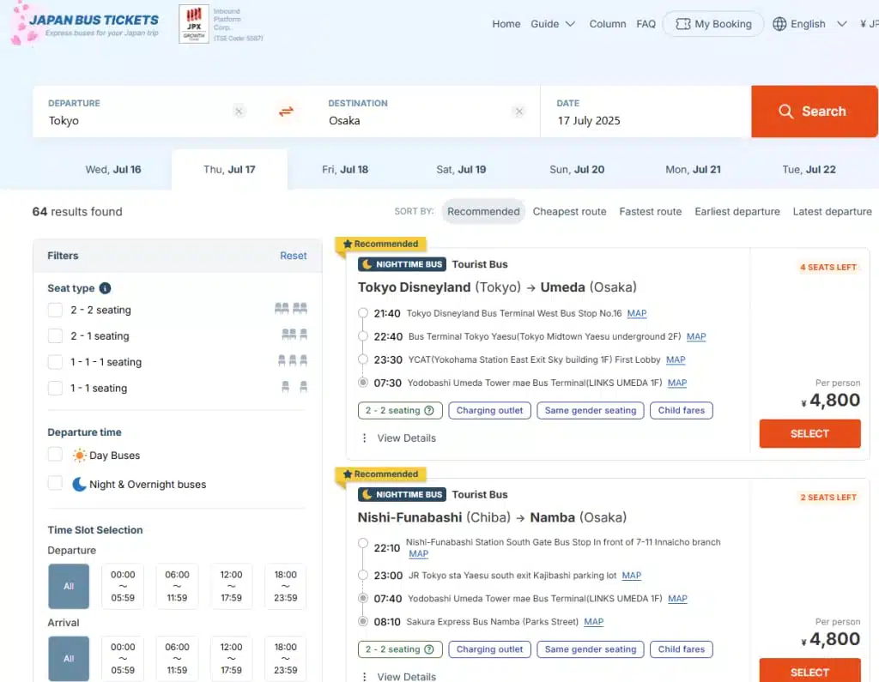
Task: Open the date picker showing 17 July 2025
Action: coord(644,112)
